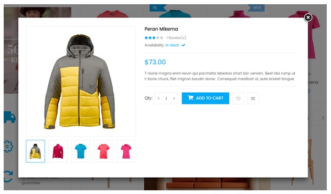The height and width of the screenshot is (194, 331).
Task: Select the pink polo shirt thumbnail
Action: [126, 151]
